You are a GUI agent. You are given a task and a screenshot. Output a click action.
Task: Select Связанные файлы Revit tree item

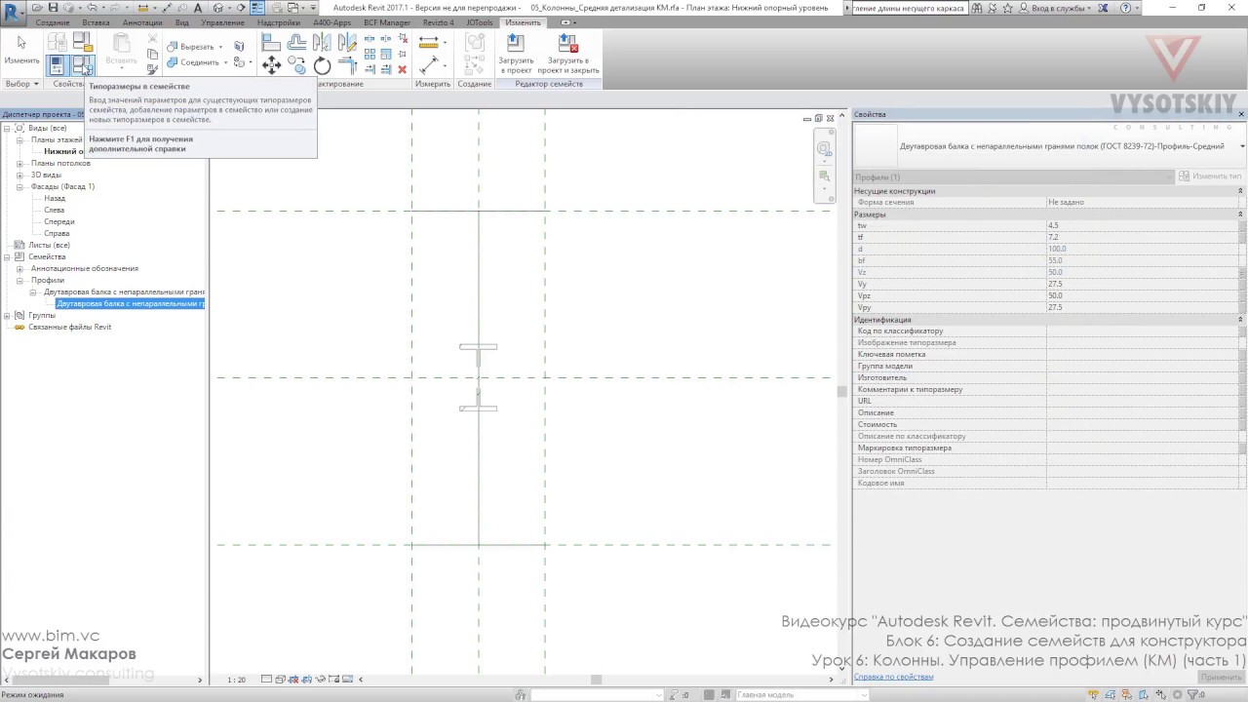coord(69,327)
